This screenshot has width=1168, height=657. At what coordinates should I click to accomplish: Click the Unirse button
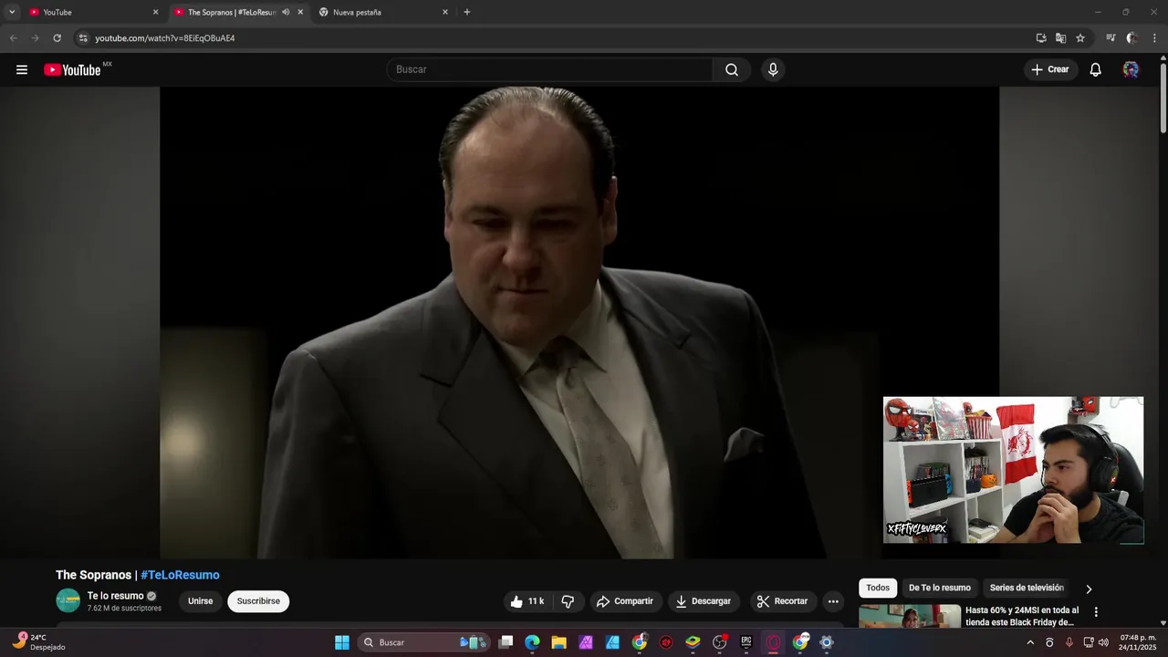click(x=201, y=601)
